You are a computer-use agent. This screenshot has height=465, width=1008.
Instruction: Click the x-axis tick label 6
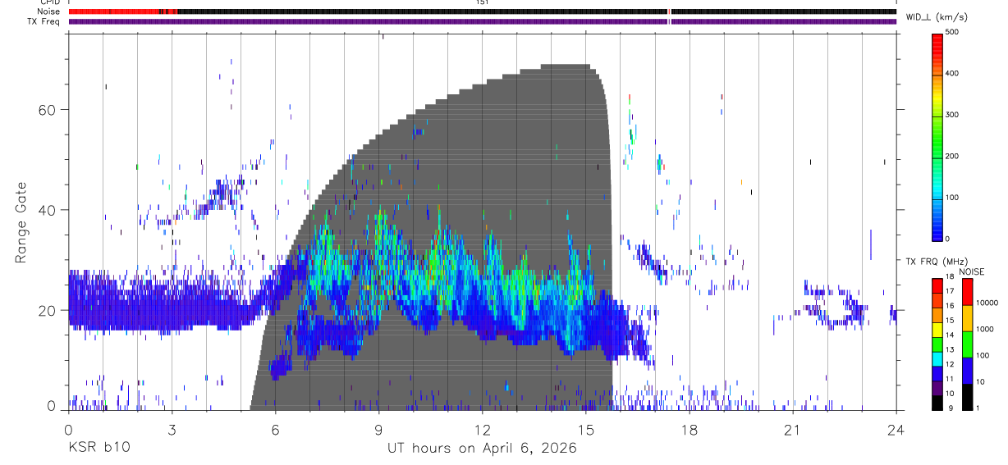click(275, 430)
